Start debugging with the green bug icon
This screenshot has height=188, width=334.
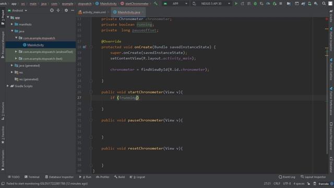point(255,4)
